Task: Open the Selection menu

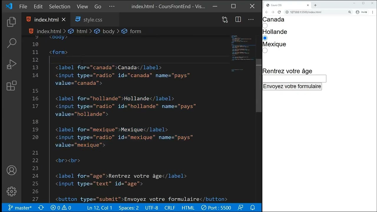Action: coord(59,6)
